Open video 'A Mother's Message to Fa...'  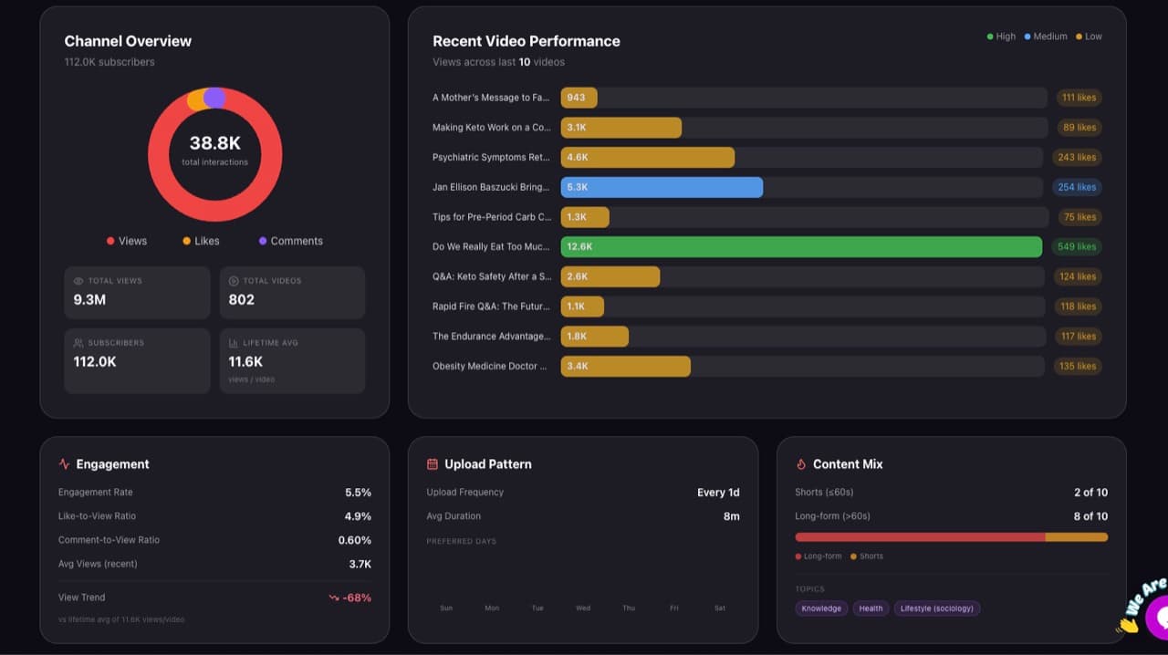click(491, 98)
